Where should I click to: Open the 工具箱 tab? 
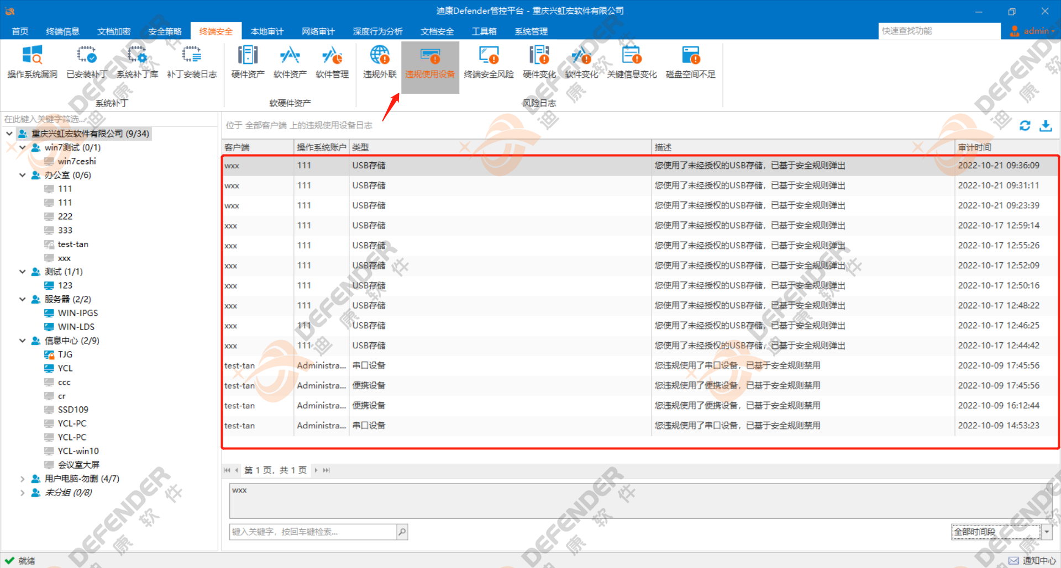coord(484,31)
